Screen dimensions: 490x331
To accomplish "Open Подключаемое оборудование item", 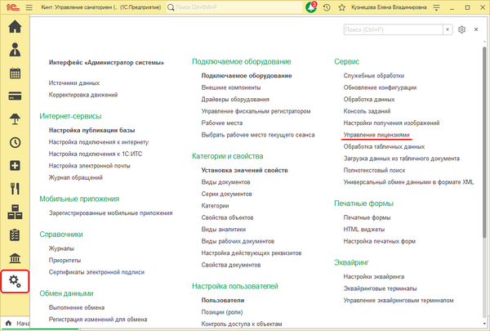I will (247, 76).
